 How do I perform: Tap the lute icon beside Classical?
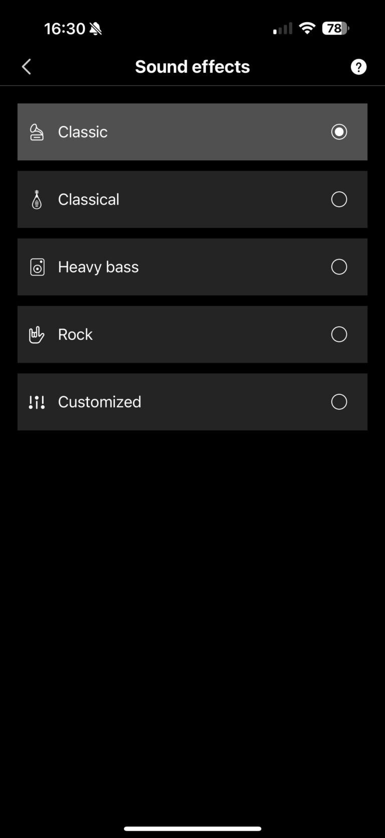37,199
